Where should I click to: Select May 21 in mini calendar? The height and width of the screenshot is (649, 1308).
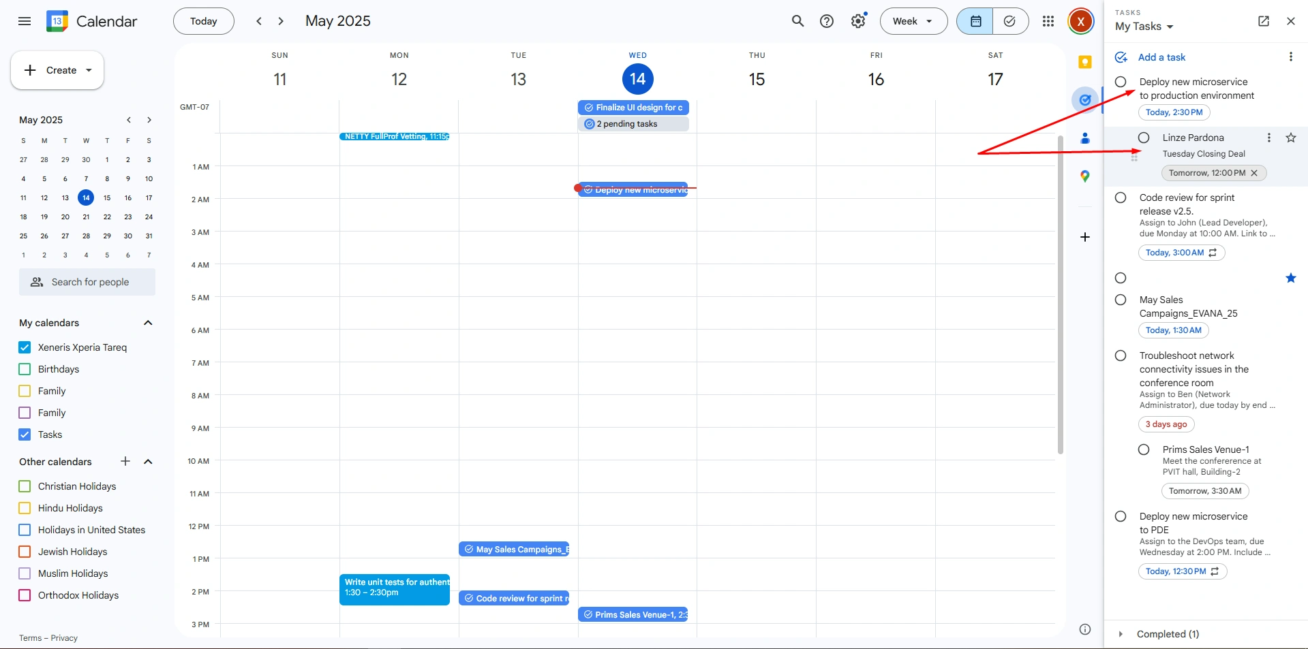tap(86, 217)
